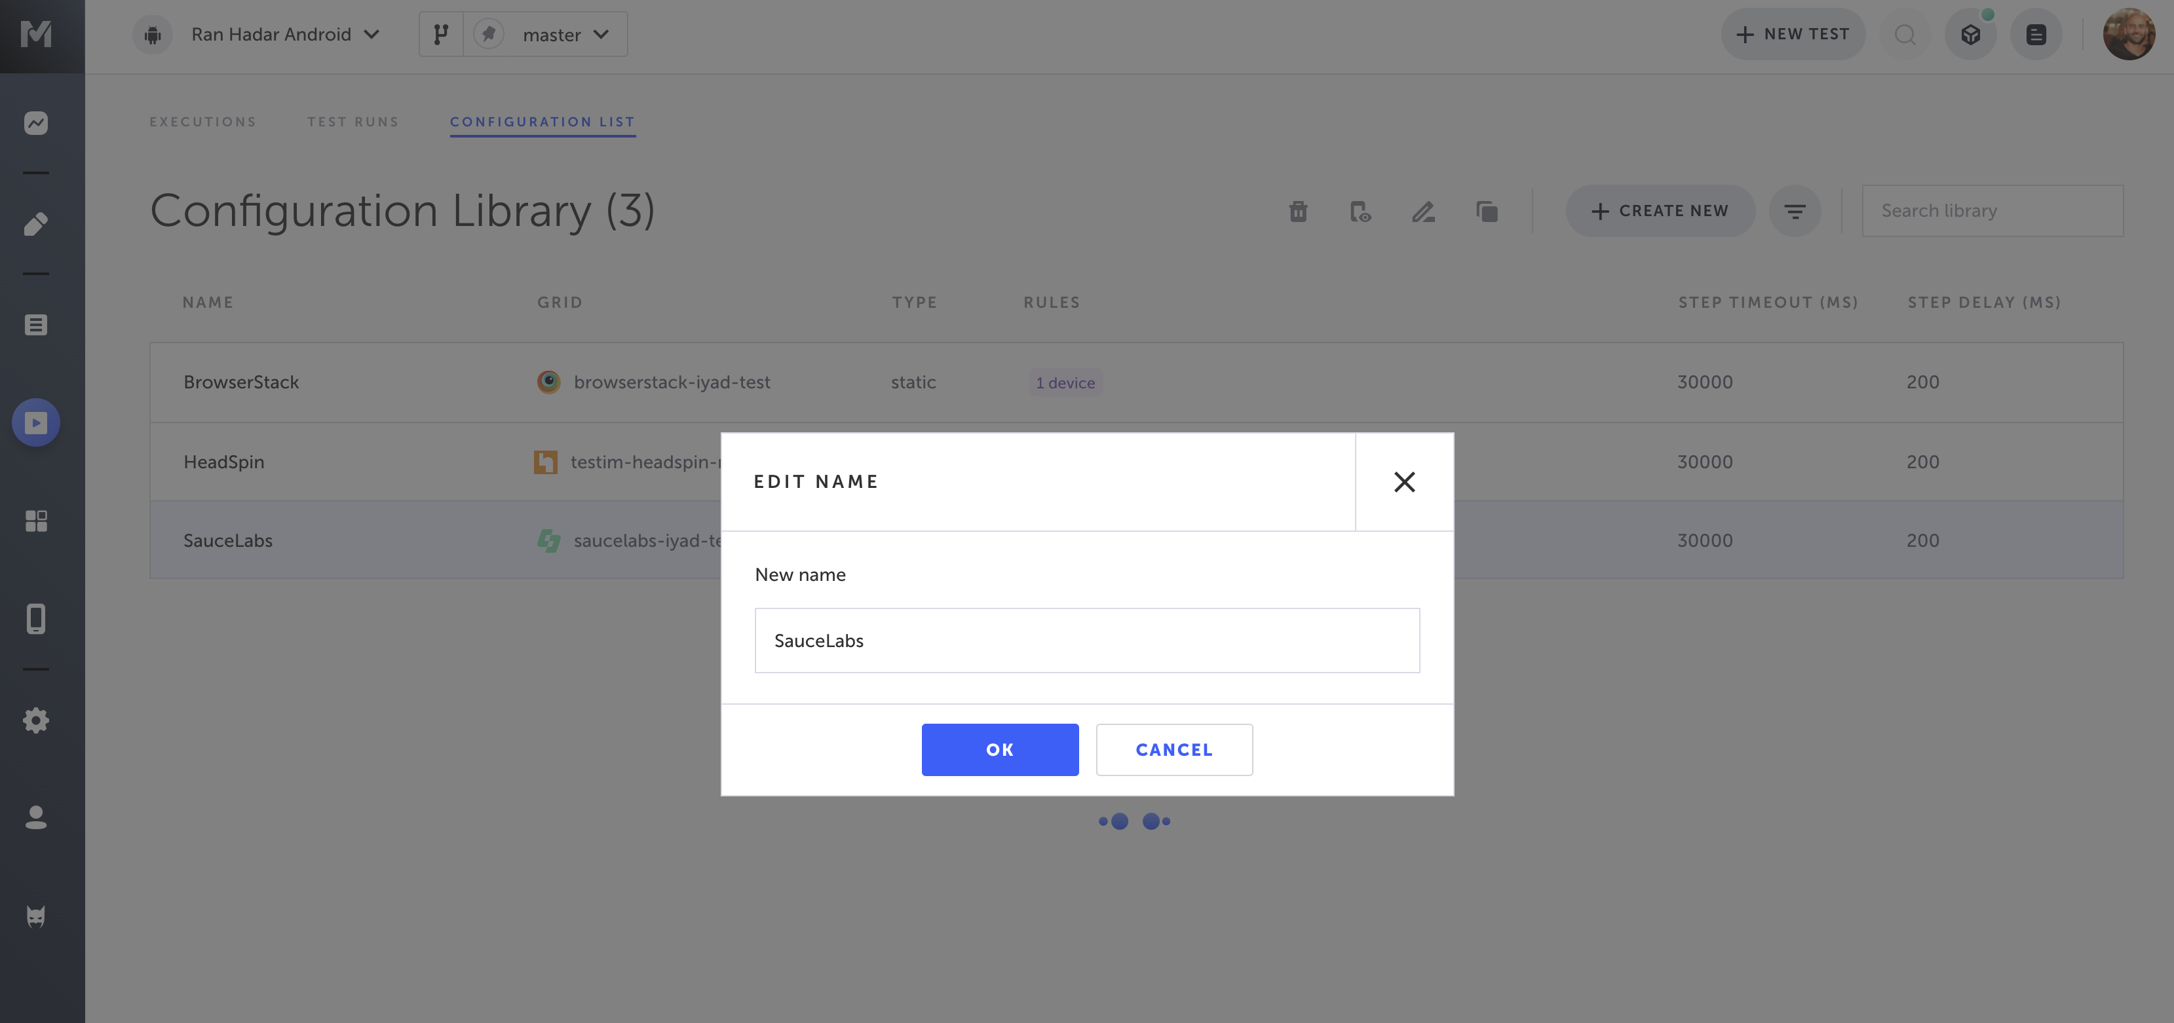Screen dimensions: 2174x1023
Task: Open the test editor pencil sidebar icon
Action: click(36, 223)
